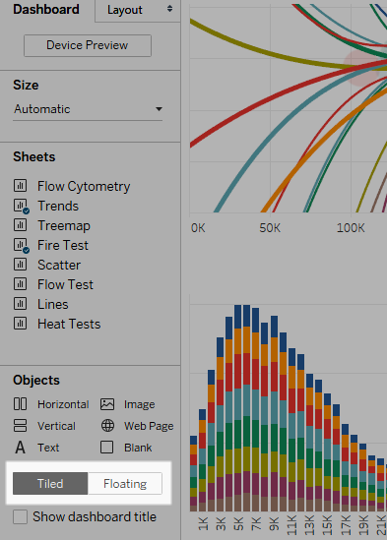Open the Automatic size dropdown
Viewport: 387px width, 540px height.
(x=88, y=109)
